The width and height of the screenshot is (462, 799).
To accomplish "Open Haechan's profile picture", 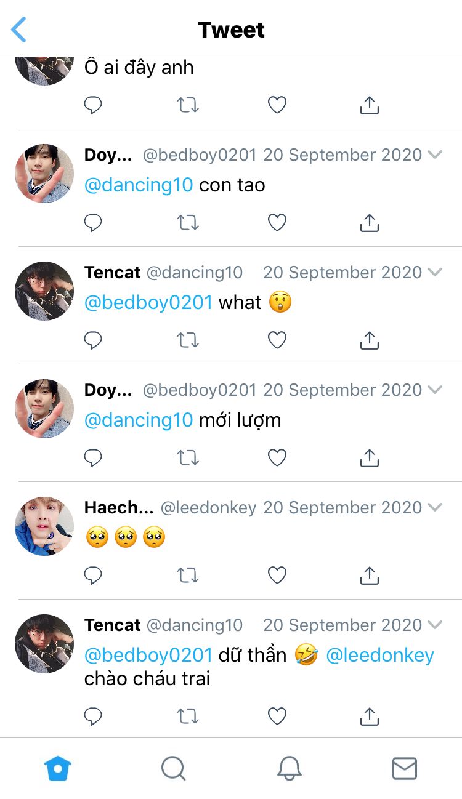I will (44, 526).
